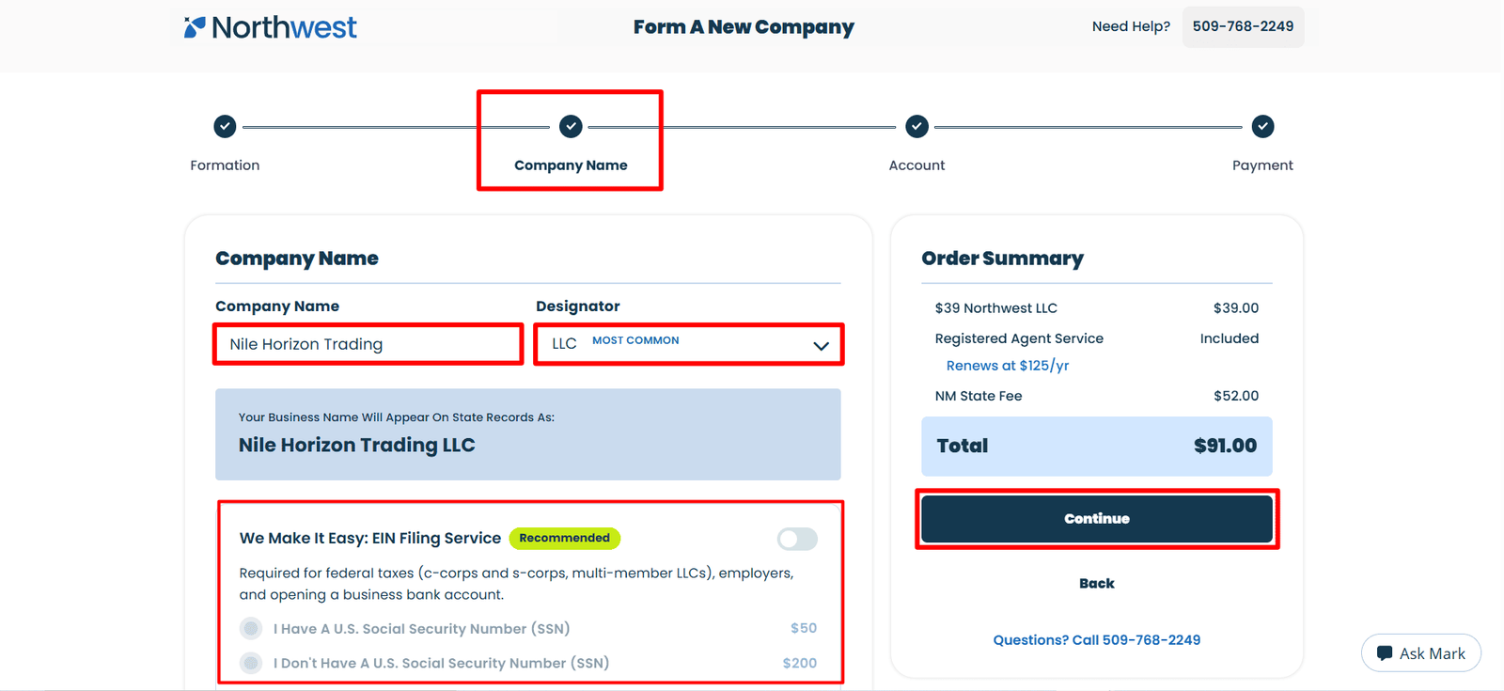The height and width of the screenshot is (691, 1504).
Task: Click the NM State Fee label
Action: click(x=979, y=396)
